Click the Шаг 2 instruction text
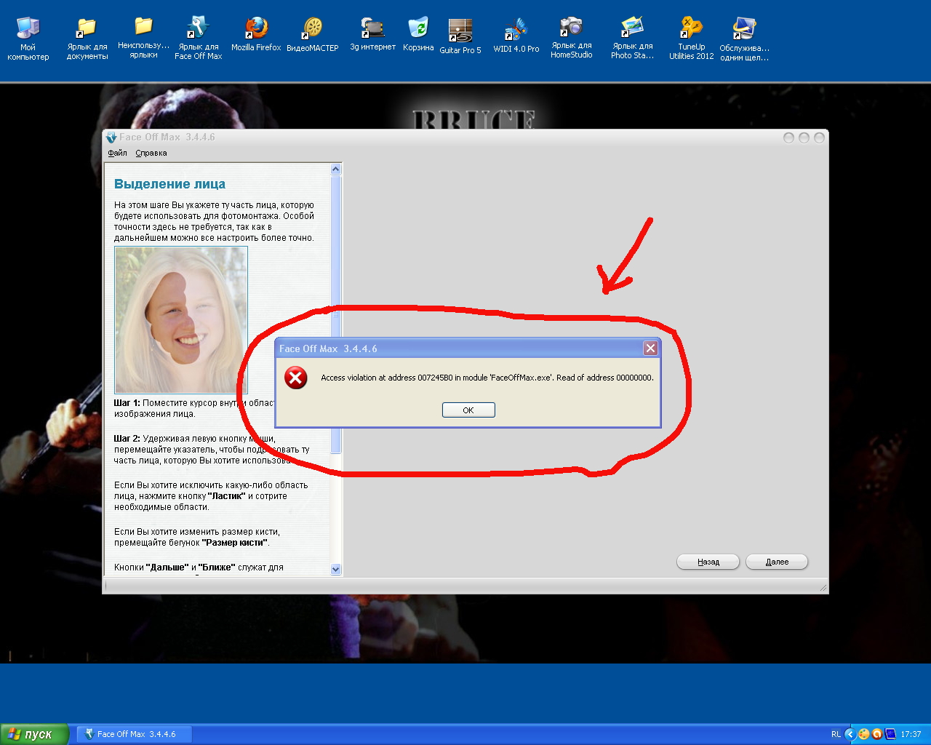Viewport: 931px width, 745px height. click(212, 450)
